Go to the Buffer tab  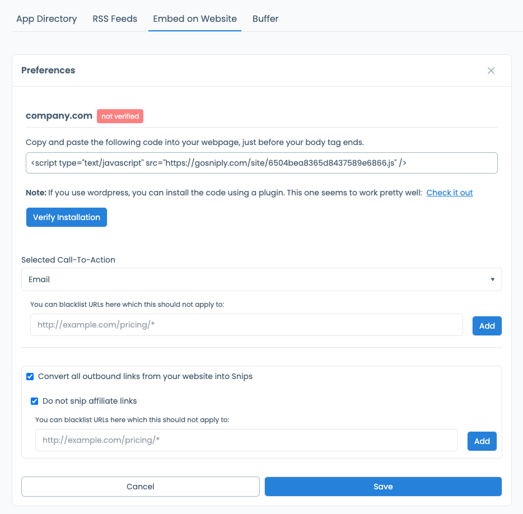265,18
